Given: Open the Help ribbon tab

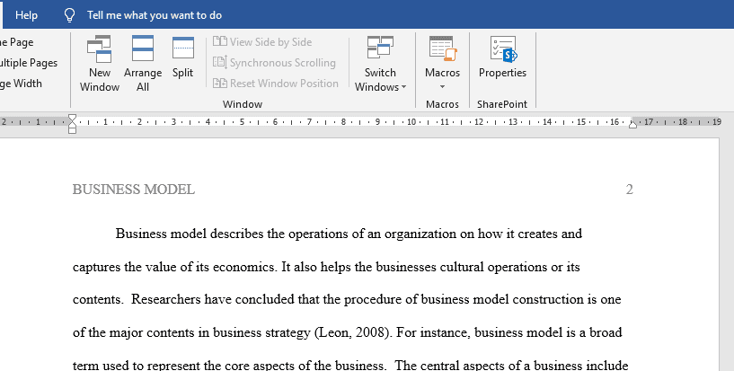Looking at the screenshot, I should pos(26,15).
